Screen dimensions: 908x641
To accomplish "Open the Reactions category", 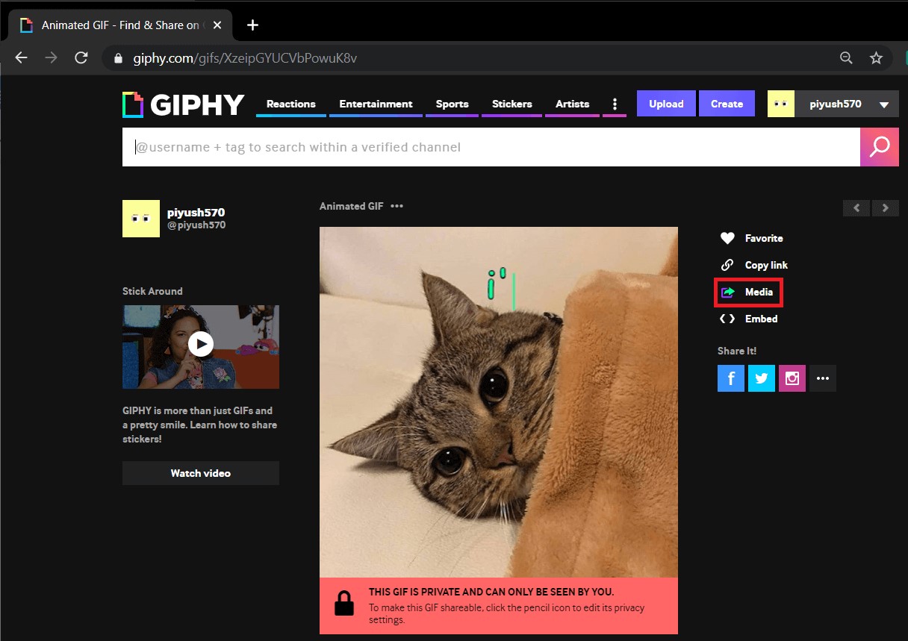I will click(x=291, y=104).
